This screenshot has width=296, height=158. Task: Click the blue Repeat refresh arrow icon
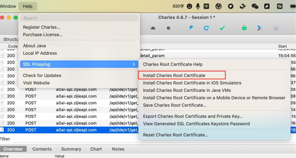(x=206, y=28)
